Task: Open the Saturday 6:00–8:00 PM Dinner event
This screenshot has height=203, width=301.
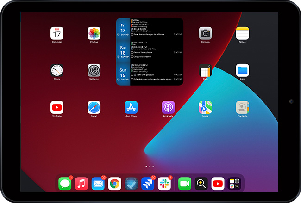Action: (144, 48)
